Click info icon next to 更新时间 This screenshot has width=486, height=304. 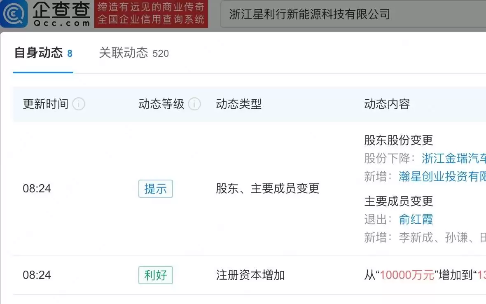pyautogui.click(x=79, y=104)
